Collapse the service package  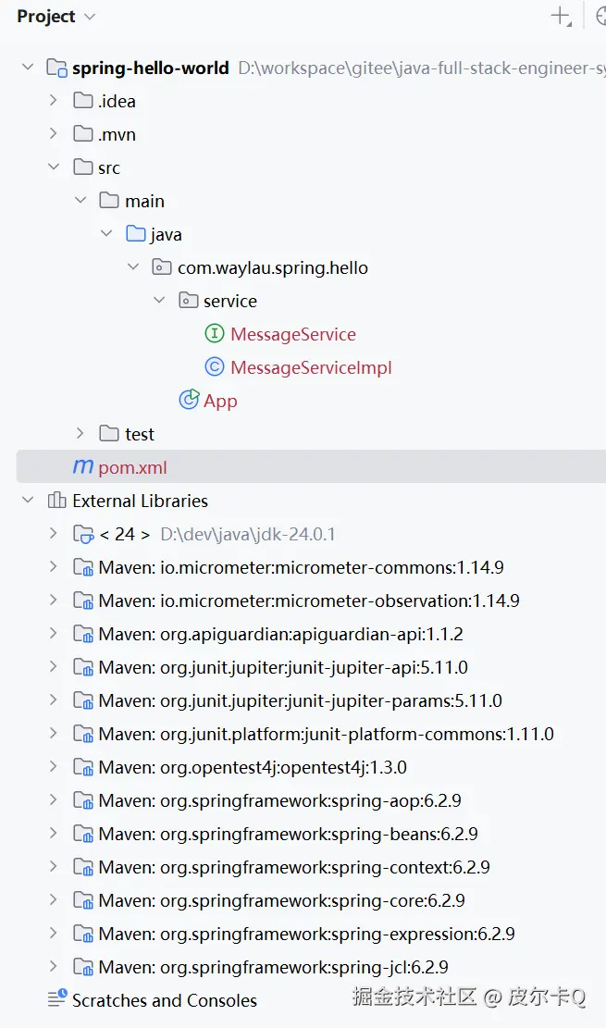159,301
